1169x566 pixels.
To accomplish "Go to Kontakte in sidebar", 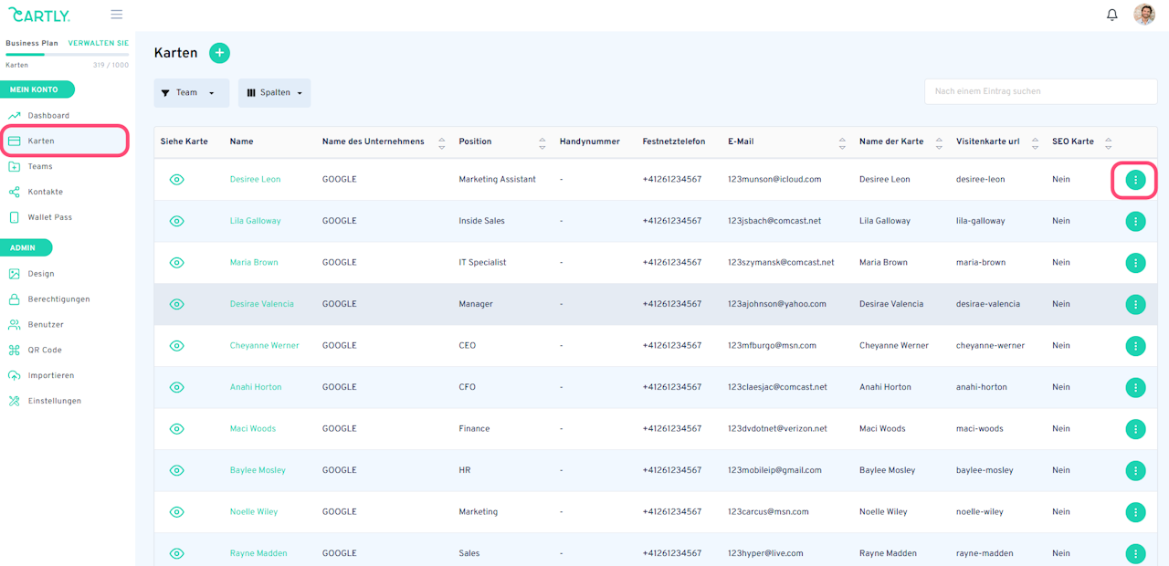I will tap(46, 193).
